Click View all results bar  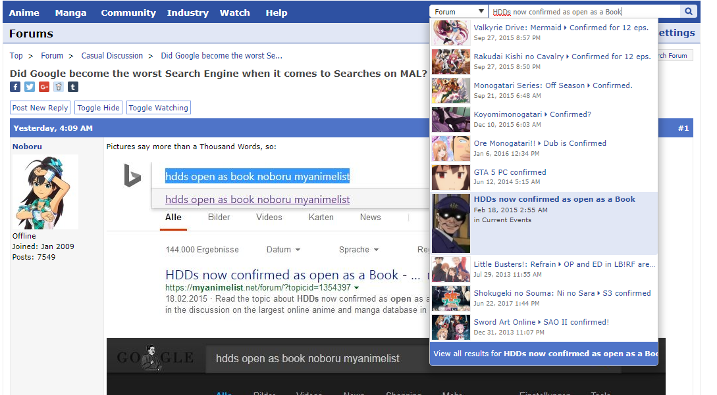[544, 354]
